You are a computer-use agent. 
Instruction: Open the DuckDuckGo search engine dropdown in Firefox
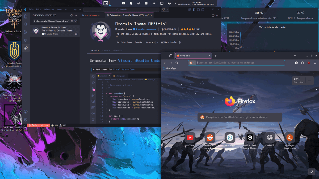coord(192,63)
